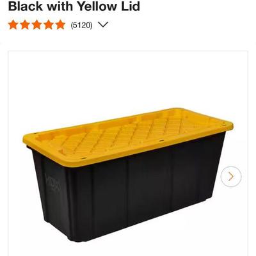This screenshot has width=256, height=256.
Task: Select the fourth orange rating star
Action: point(49,25)
